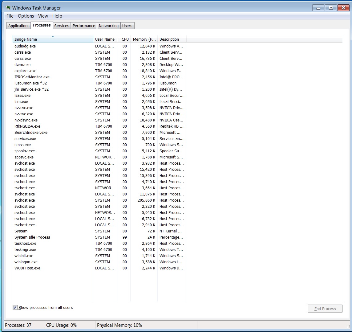Toggle Show processes from all users checkbox

tap(15, 308)
